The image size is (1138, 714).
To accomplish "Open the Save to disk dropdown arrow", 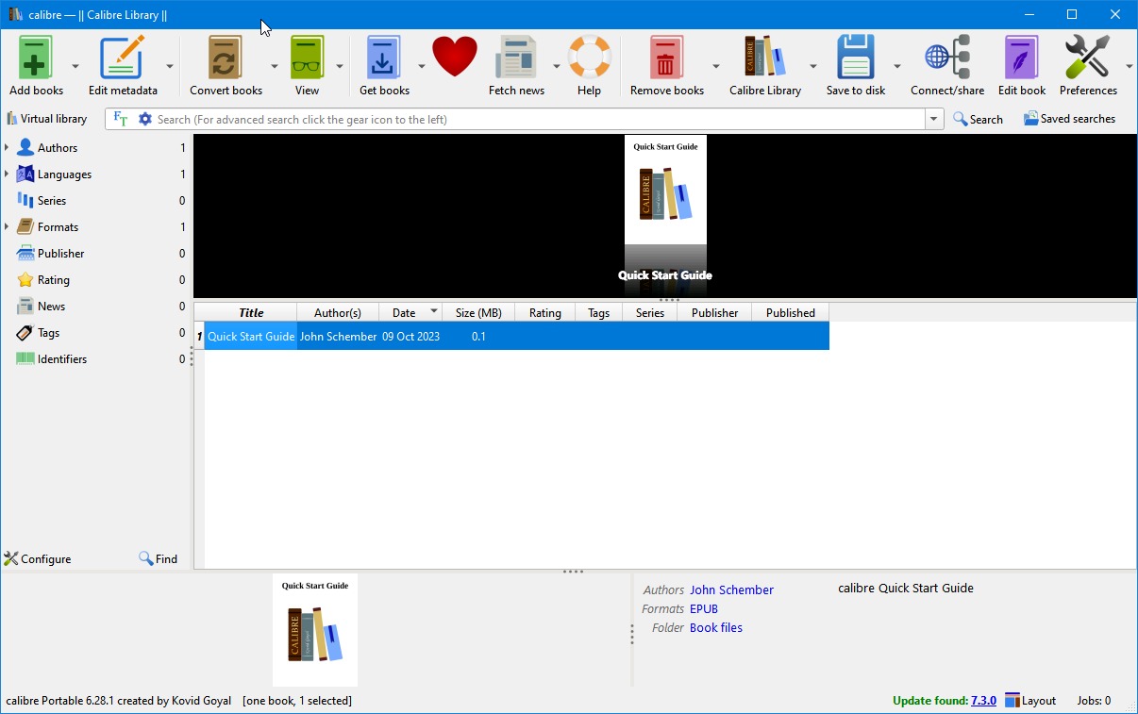I will click(897, 66).
